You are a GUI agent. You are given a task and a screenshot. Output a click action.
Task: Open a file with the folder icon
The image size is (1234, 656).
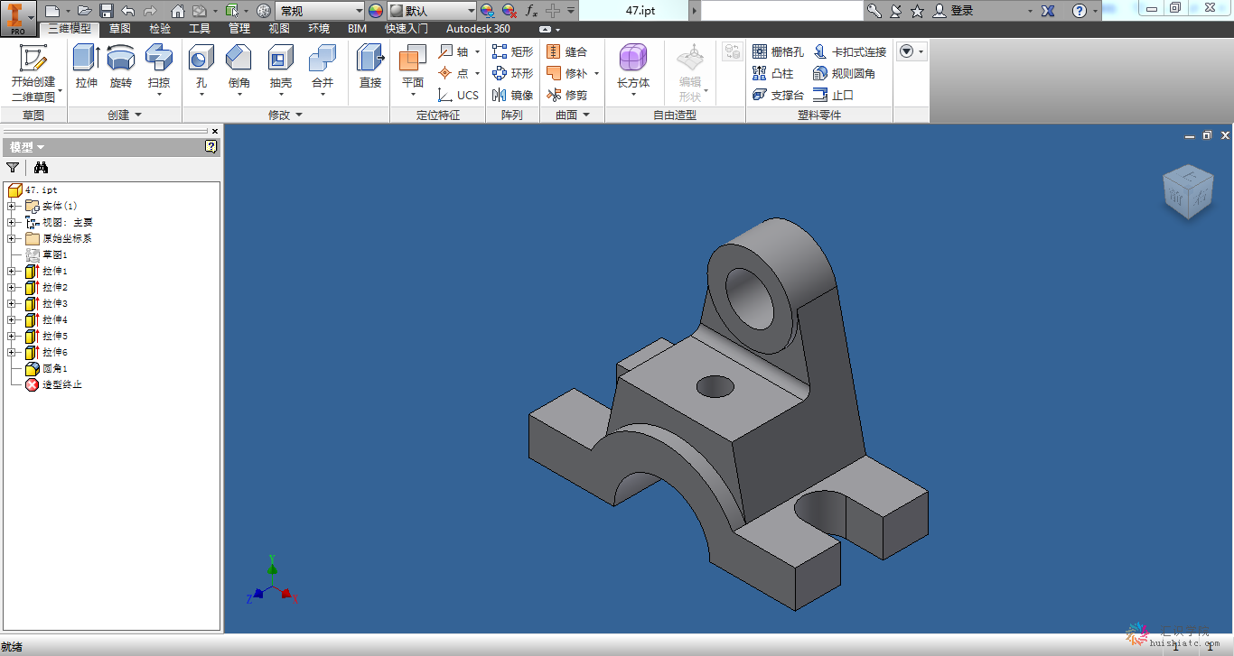(x=85, y=11)
